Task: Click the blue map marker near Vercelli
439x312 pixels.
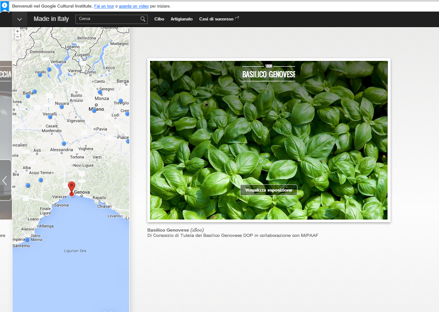Action: point(50,117)
